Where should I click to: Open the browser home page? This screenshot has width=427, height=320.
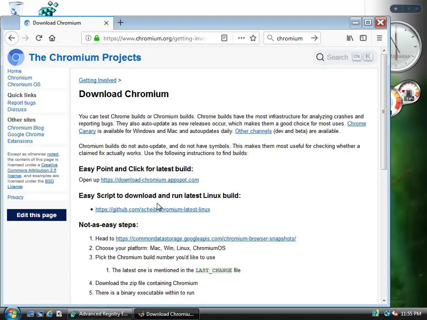(52, 38)
